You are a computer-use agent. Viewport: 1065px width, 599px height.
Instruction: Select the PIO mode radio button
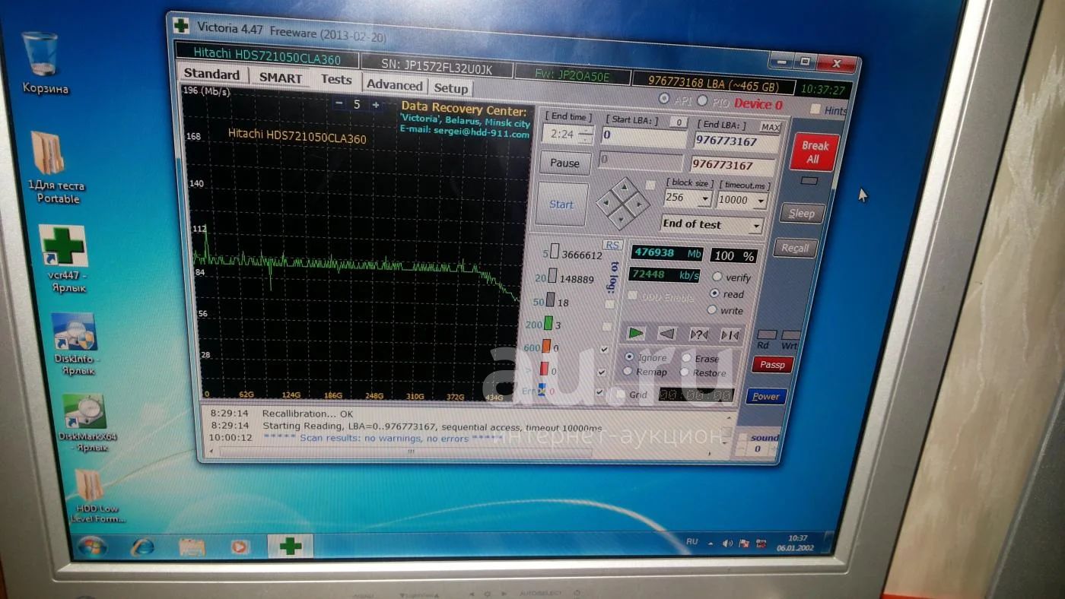[x=701, y=100]
